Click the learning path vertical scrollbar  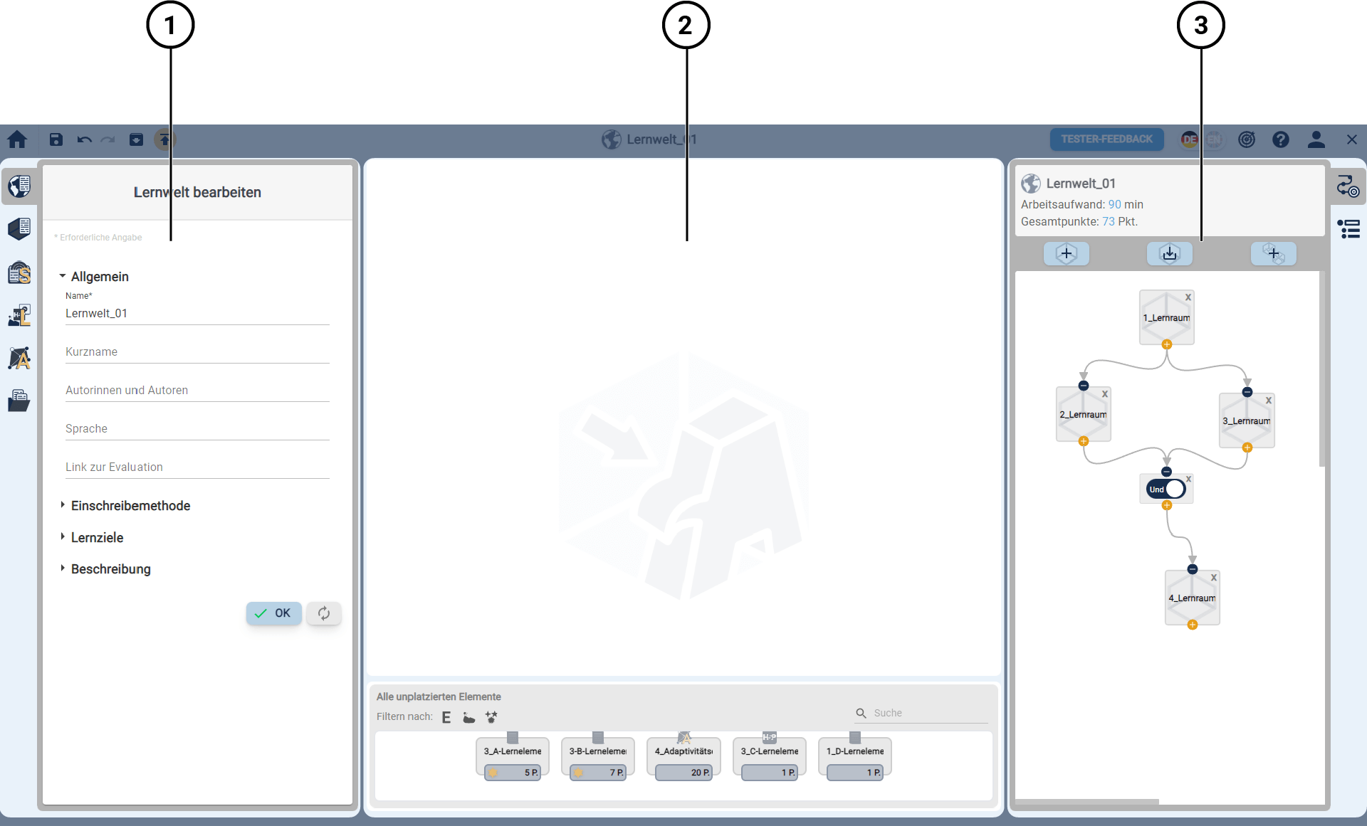[1322, 370]
